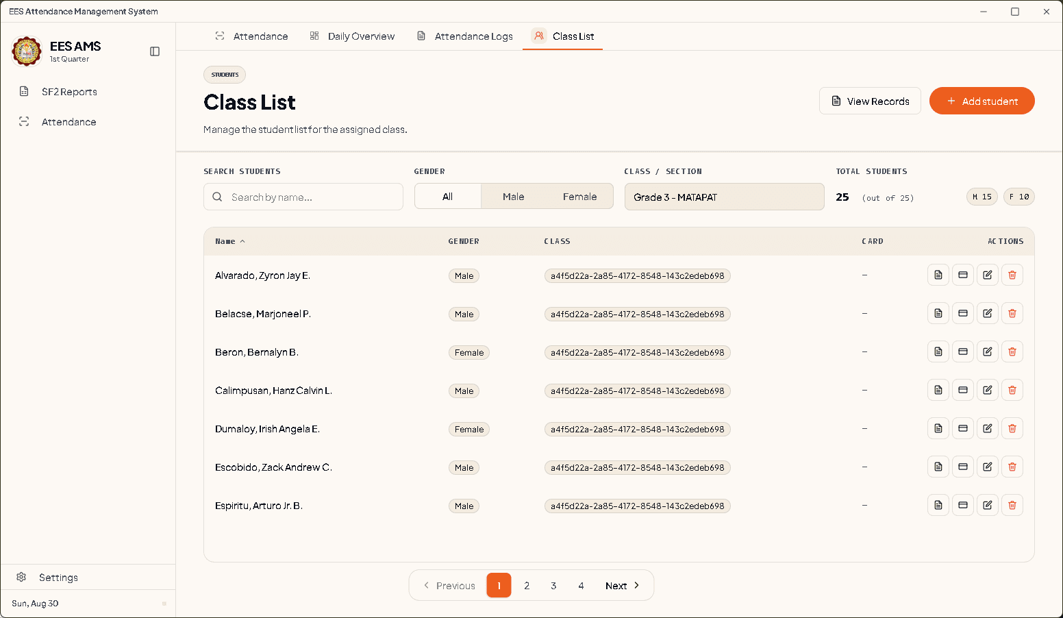The width and height of the screenshot is (1063, 618).
Task: Filter gender by All
Action: [x=448, y=197]
